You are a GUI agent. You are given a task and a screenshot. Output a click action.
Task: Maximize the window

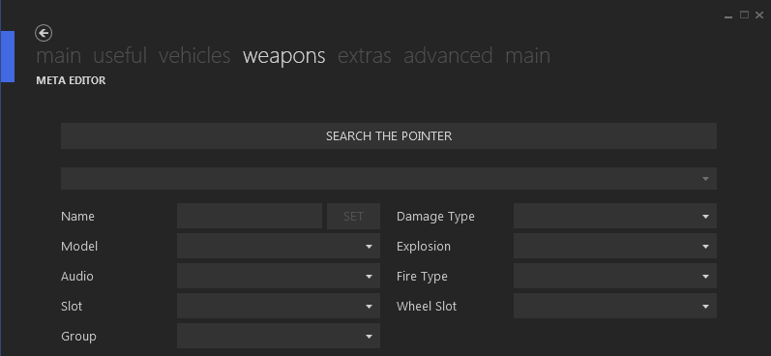[744, 15]
